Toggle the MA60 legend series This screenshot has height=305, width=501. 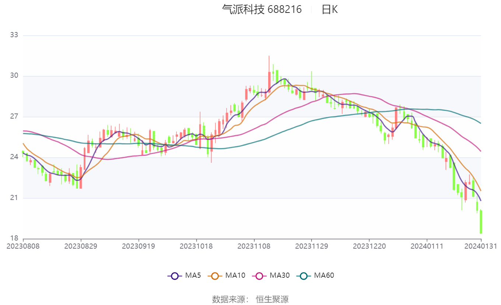pos(315,275)
